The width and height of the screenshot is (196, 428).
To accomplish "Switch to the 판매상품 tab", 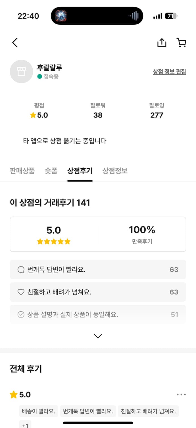I will [22, 171].
